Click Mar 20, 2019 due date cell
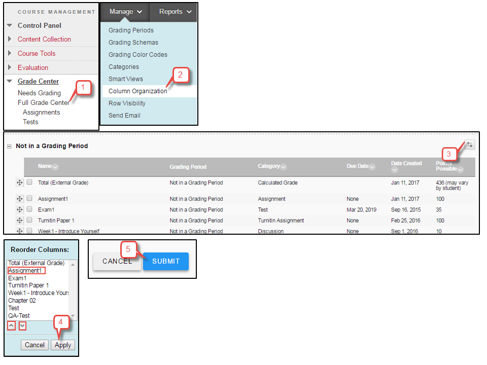Image resolution: width=487 pixels, height=365 pixels. [362, 210]
